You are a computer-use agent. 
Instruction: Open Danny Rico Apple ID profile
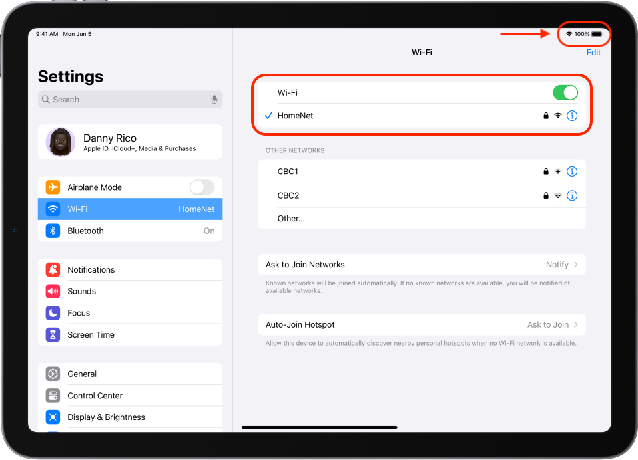point(130,142)
